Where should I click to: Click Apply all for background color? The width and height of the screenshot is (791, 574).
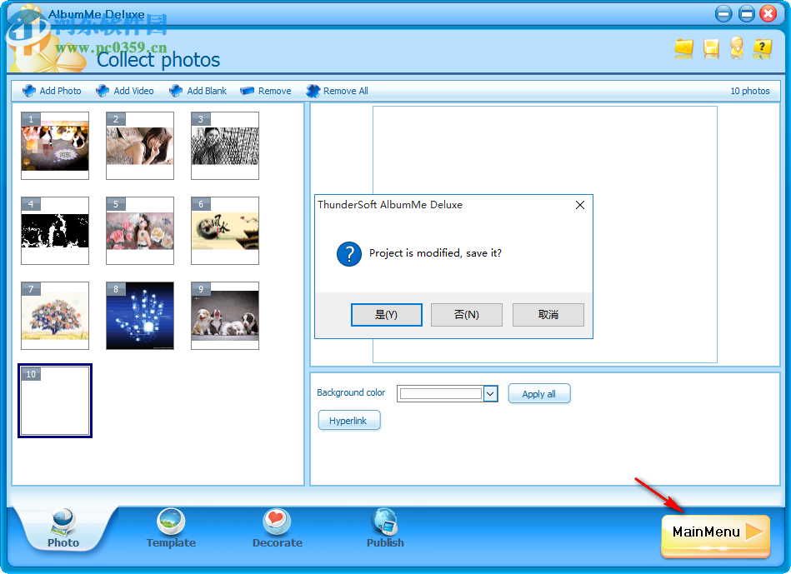click(539, 393)
